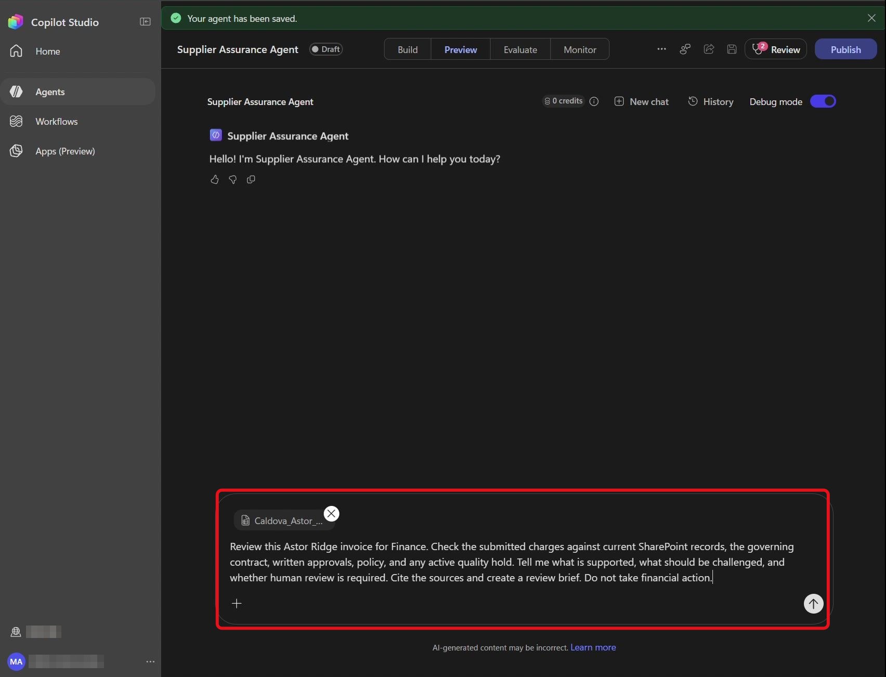Click into the message prompt text
The width and height of the screenshot is (886, 677).
(512, 562)
